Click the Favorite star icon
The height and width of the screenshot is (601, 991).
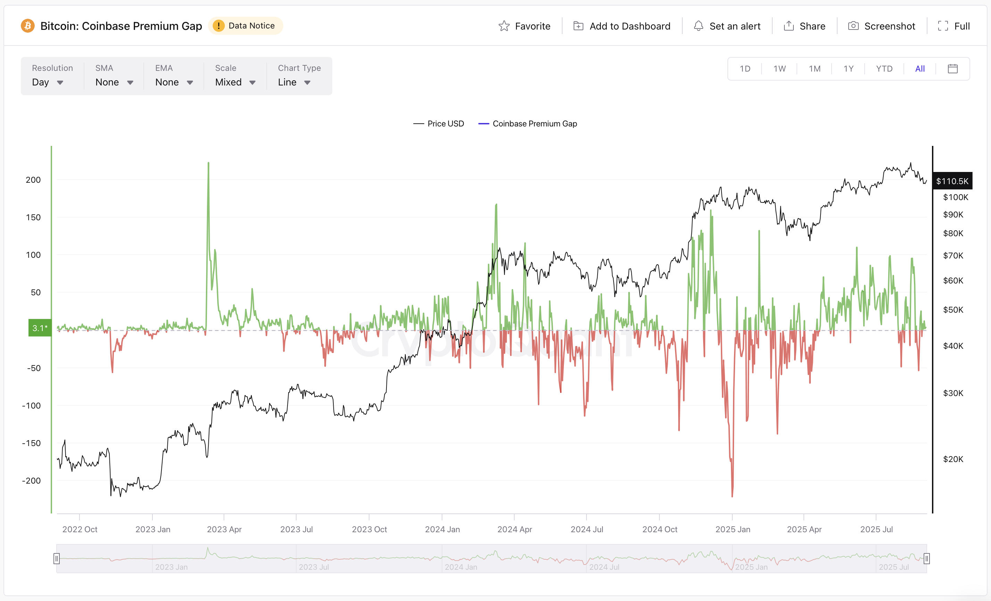tap(503, 26)
